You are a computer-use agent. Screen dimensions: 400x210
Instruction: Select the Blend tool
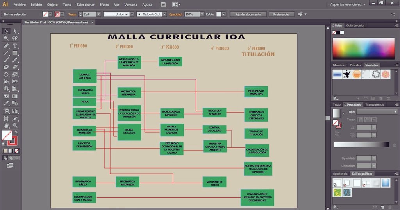(15, 104)
